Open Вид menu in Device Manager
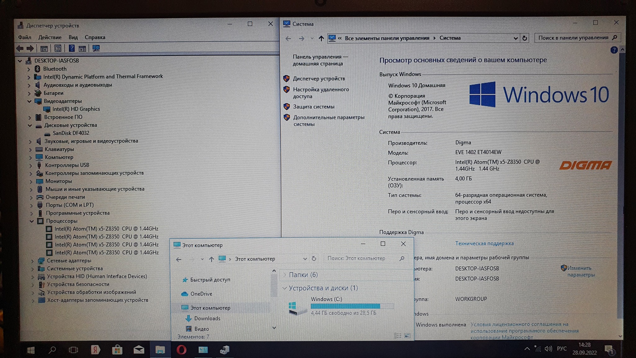The width and height of the screenshot is (636, 358). point(73,37)
